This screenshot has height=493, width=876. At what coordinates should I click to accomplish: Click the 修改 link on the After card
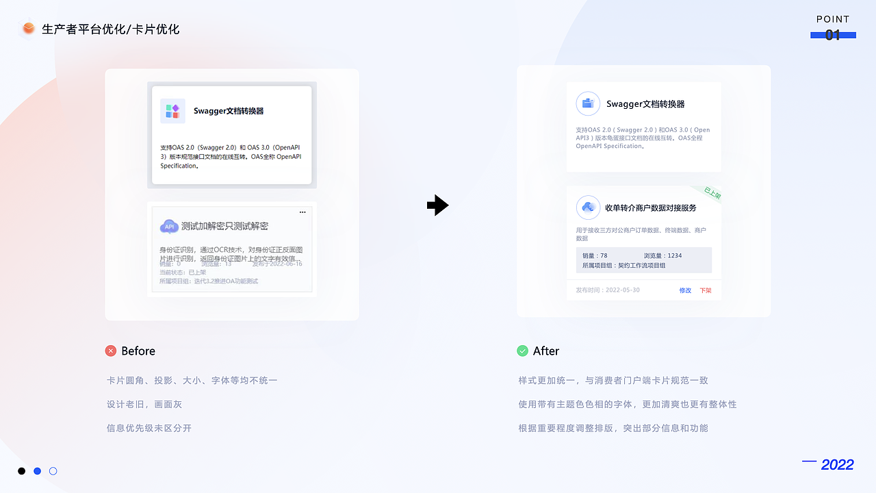point(685,290)
